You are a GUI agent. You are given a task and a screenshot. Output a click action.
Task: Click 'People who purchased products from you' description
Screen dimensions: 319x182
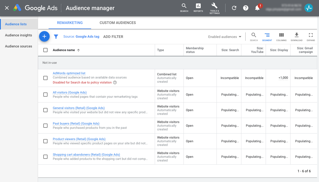tap(90, 128)
